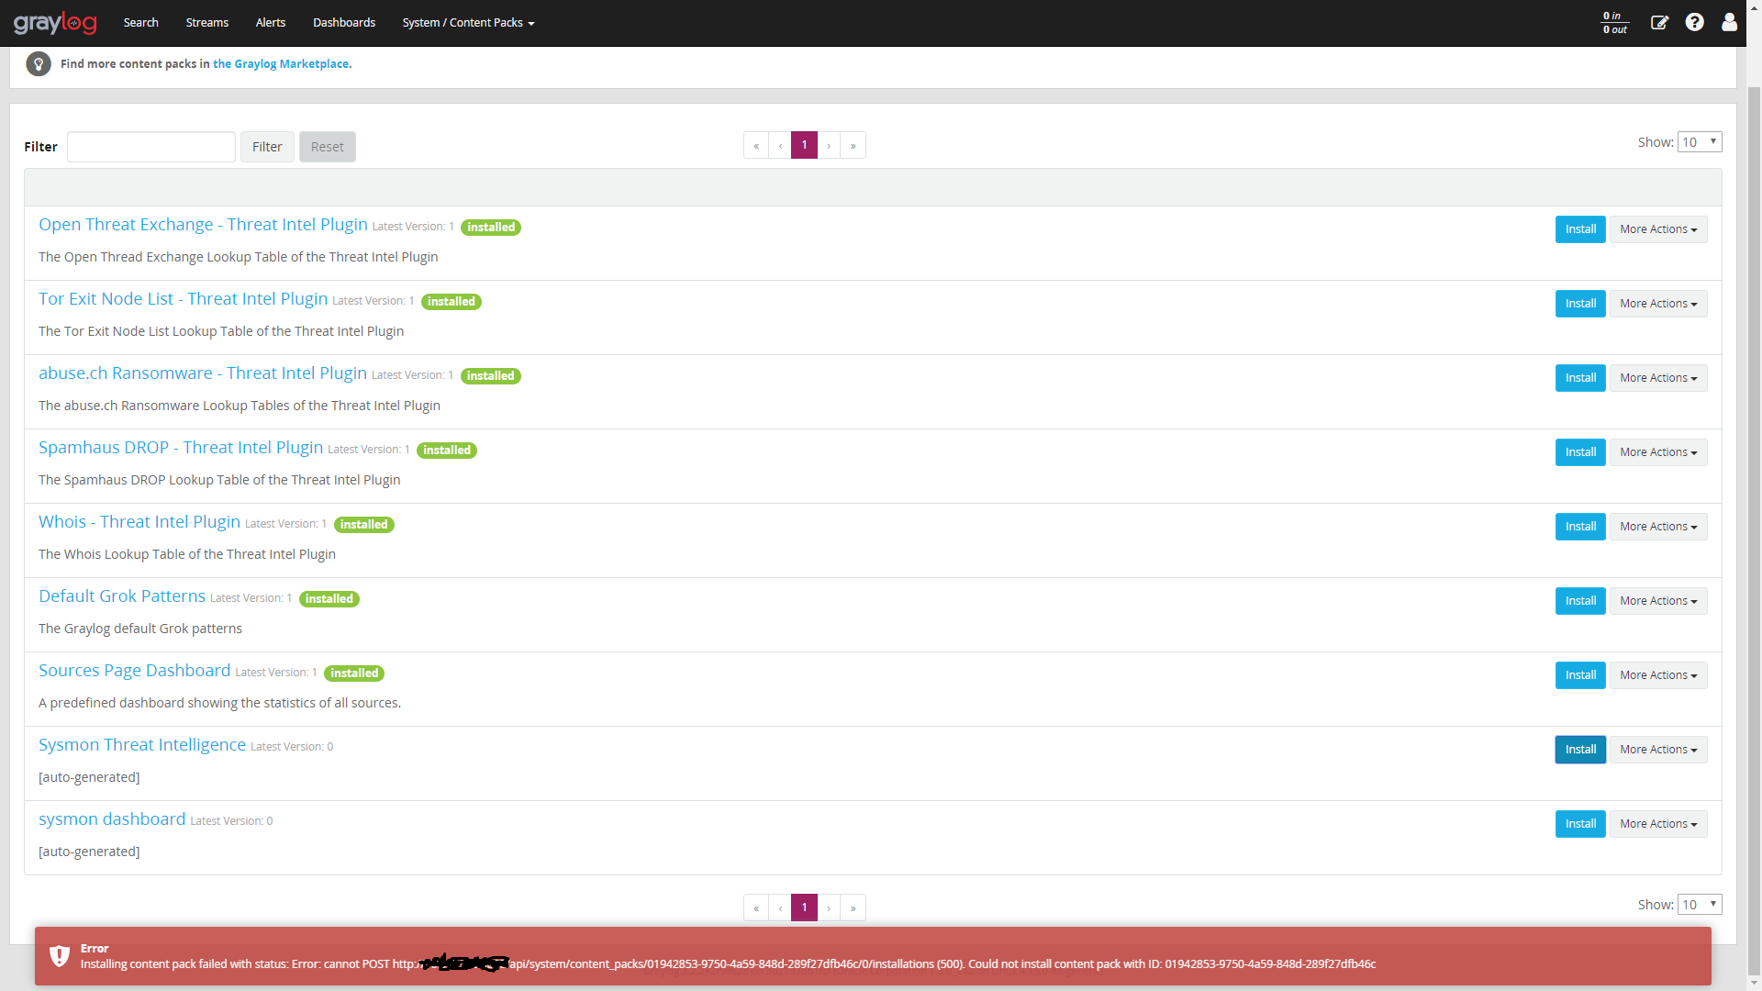Go to last page in top pagination
1762x991 pixels.
[853, 145]
